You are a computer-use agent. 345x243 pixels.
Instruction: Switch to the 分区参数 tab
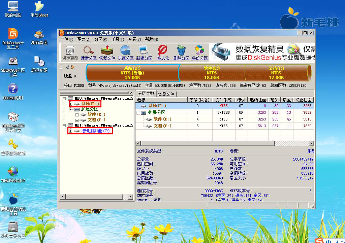(146, 94)
